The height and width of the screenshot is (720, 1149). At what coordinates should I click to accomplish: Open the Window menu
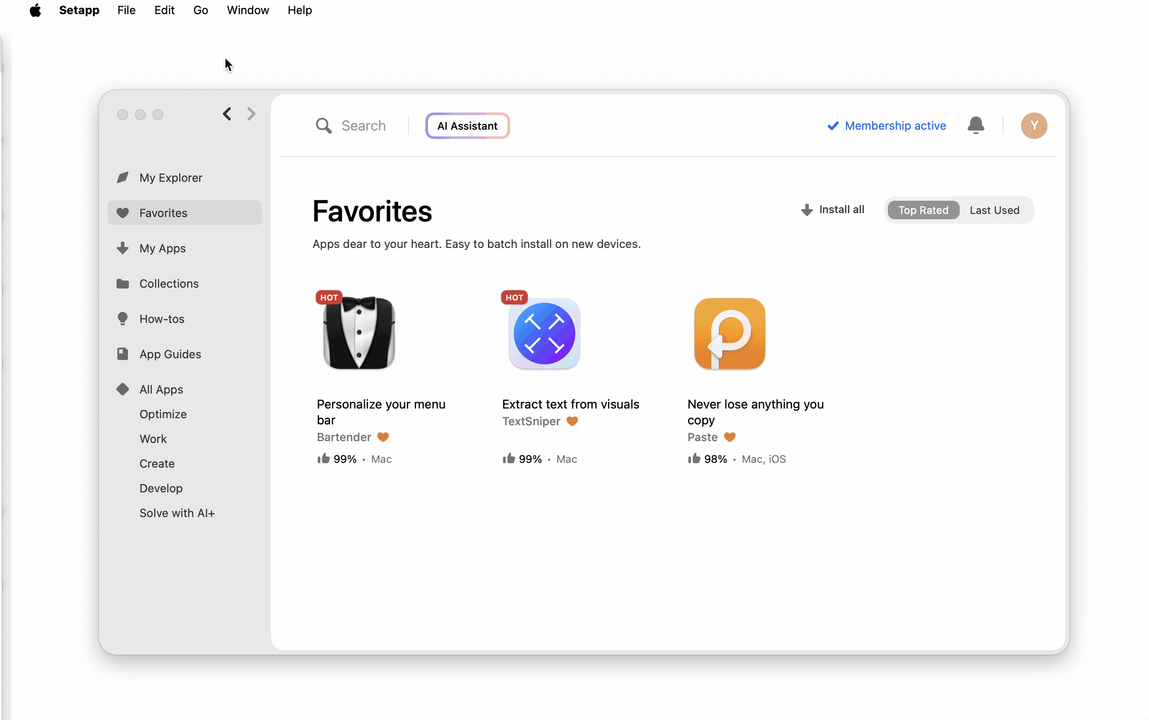[x=248, y=10]
